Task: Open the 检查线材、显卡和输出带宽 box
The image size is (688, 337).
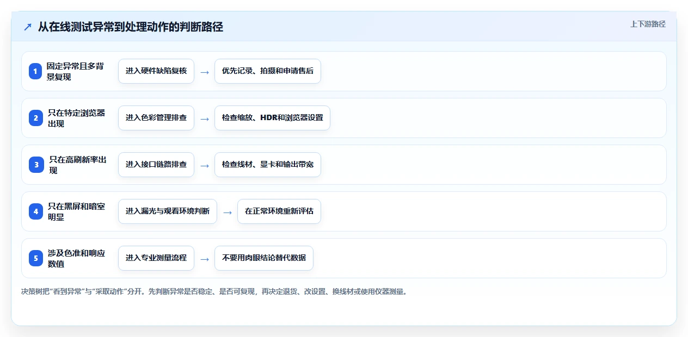Action: click(268, 165)
